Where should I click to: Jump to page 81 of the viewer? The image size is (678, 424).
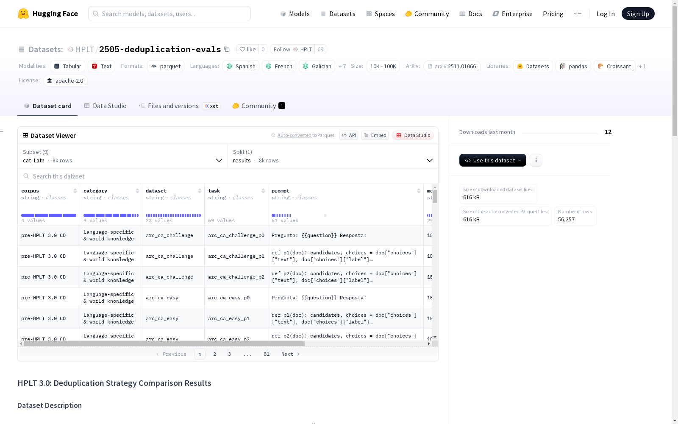[267, 354]
